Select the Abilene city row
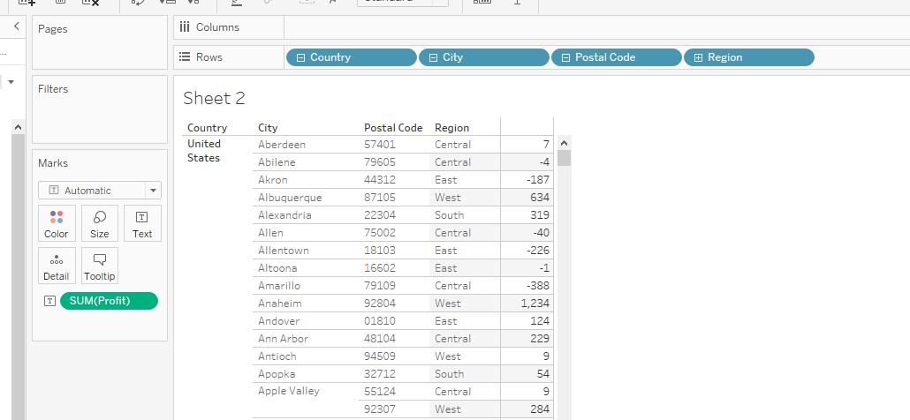The image size is (910, 420). click(277, 162)
